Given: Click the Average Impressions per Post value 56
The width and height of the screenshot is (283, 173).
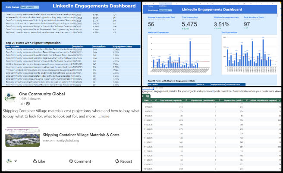Looking at the screenshot, I should 151,24.
